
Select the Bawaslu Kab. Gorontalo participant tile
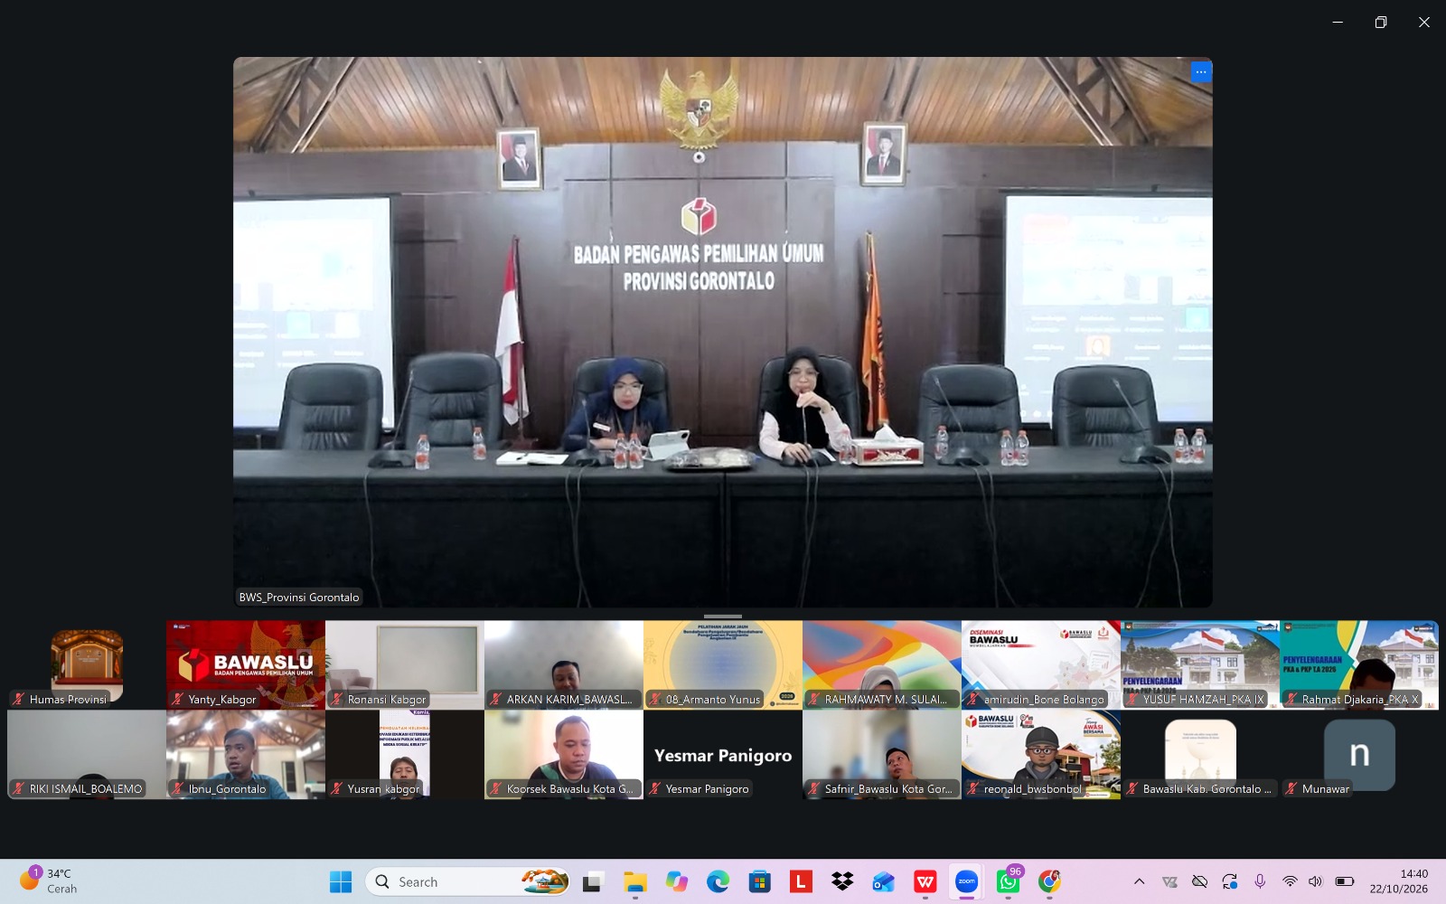pos(1200,754)
